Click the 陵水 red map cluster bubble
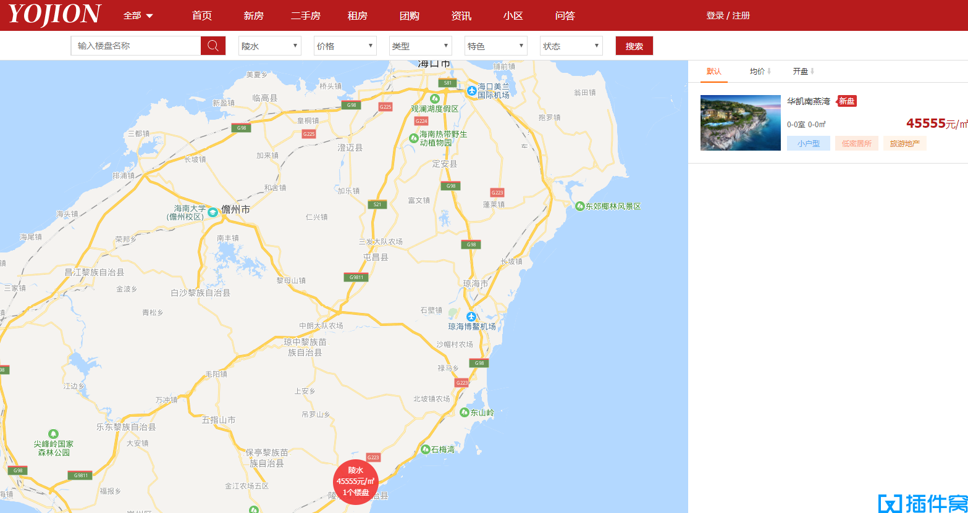Viewport: 968px width, 513px height. point(356,482)
